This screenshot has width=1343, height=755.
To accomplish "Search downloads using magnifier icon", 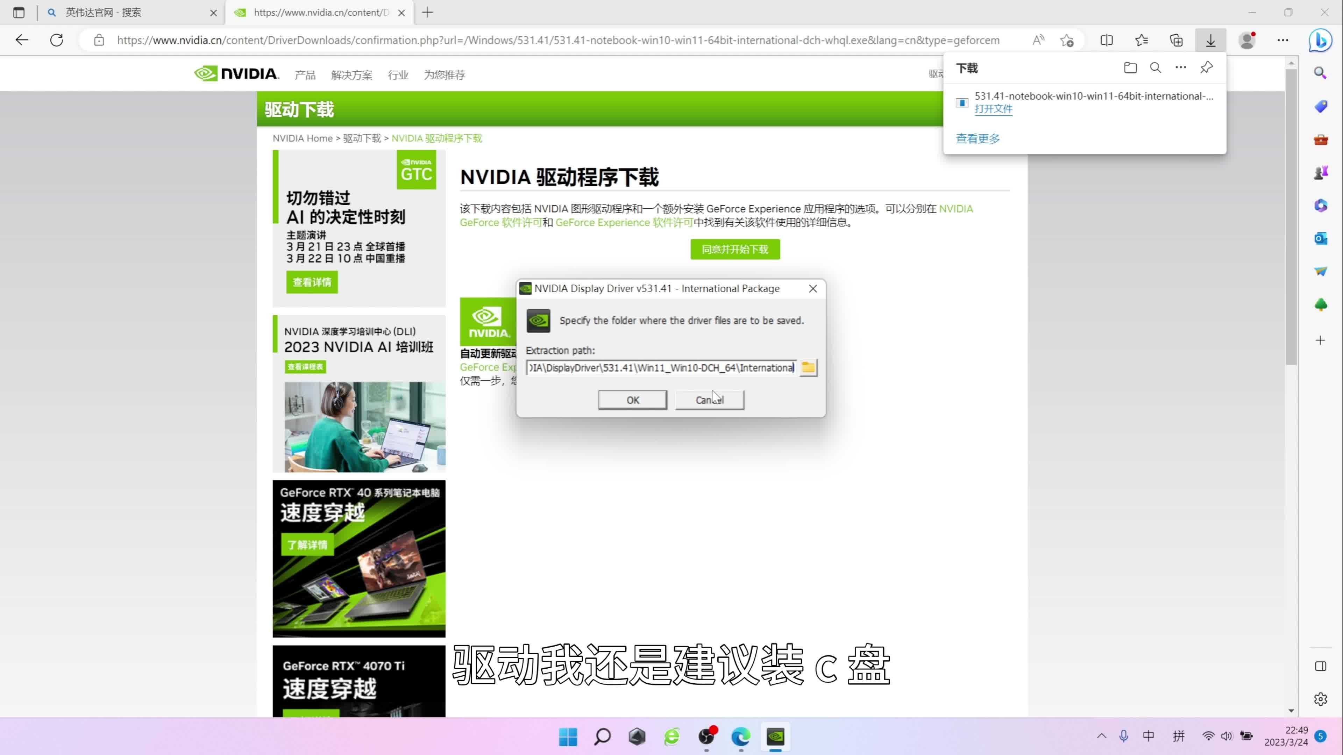I will [x=1155, y=67].
